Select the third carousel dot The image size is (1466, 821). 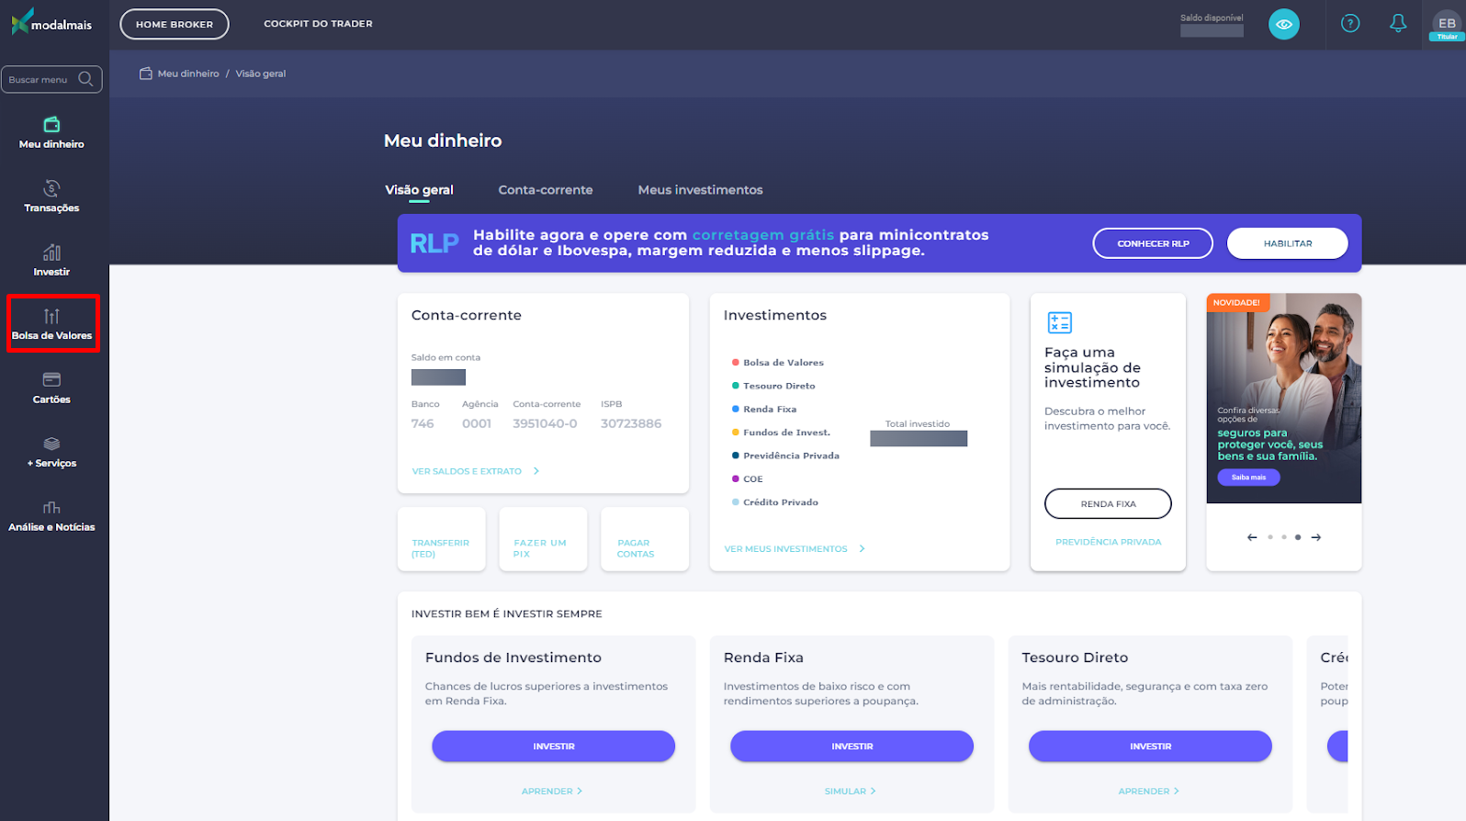pos(1297,537)
